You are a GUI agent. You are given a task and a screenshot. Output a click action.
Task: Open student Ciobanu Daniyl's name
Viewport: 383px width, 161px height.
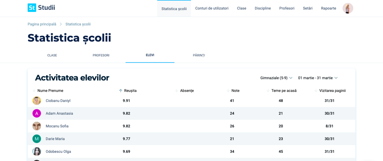tap(58, 101)
